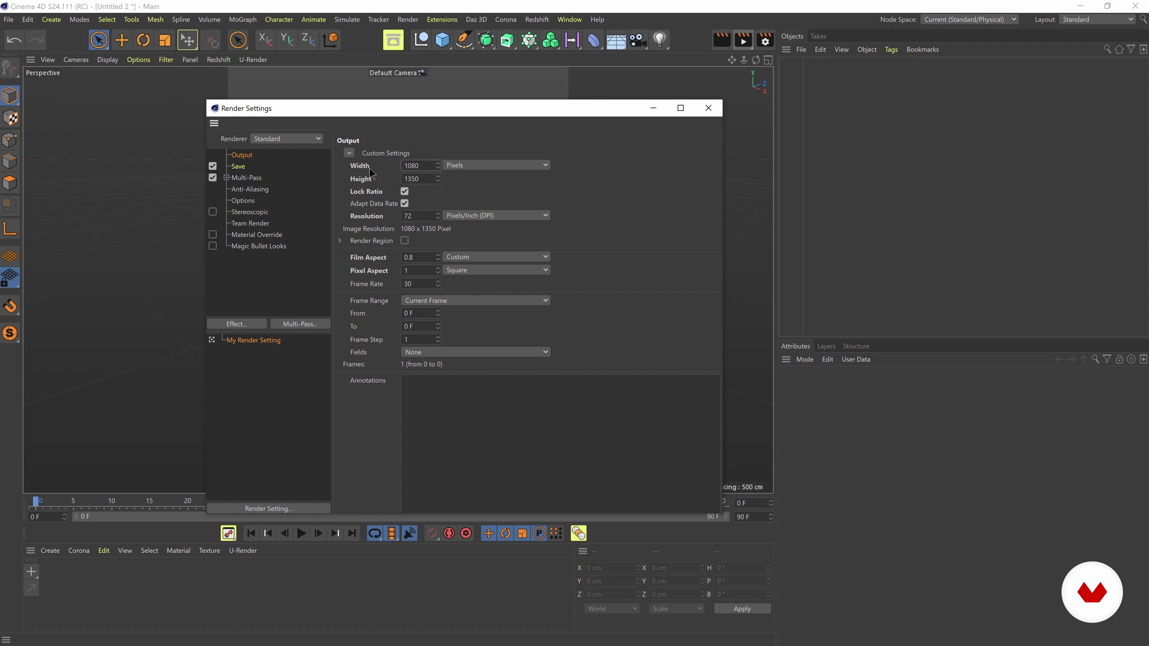This screenshot has height=646, width=1149.
Task: Open Film Aspect Custom dropdown
Action: point(496,257)
